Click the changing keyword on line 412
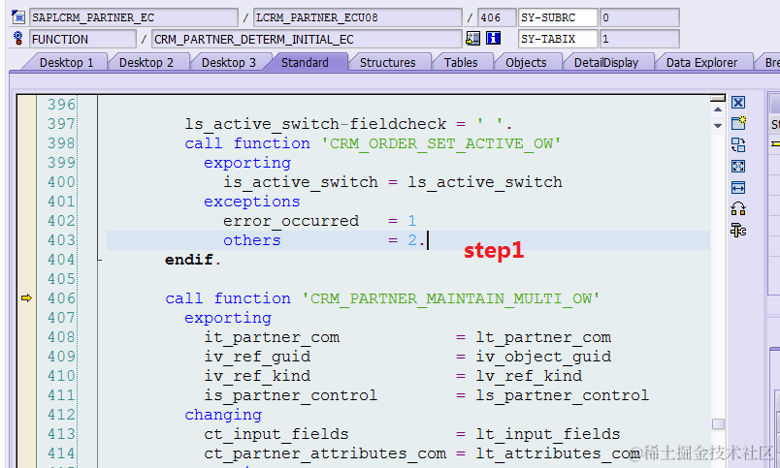This screenshot has width=780, height=468. point(223,415)
